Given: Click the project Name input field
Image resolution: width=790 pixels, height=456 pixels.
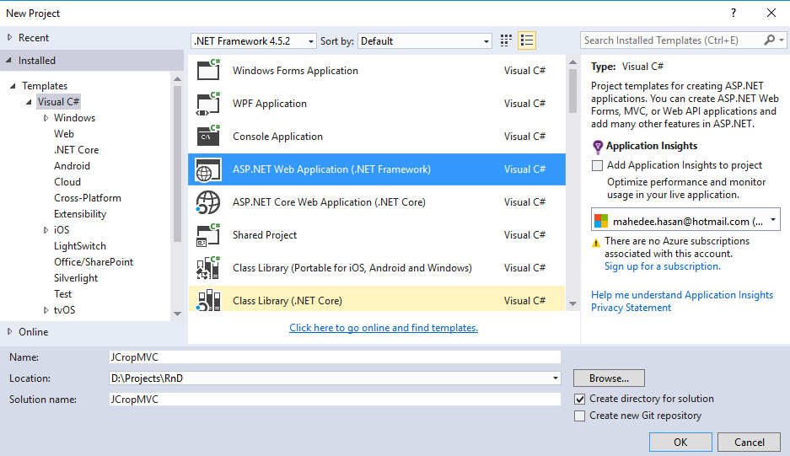Looking at the screenshot, I should point(335,357).
